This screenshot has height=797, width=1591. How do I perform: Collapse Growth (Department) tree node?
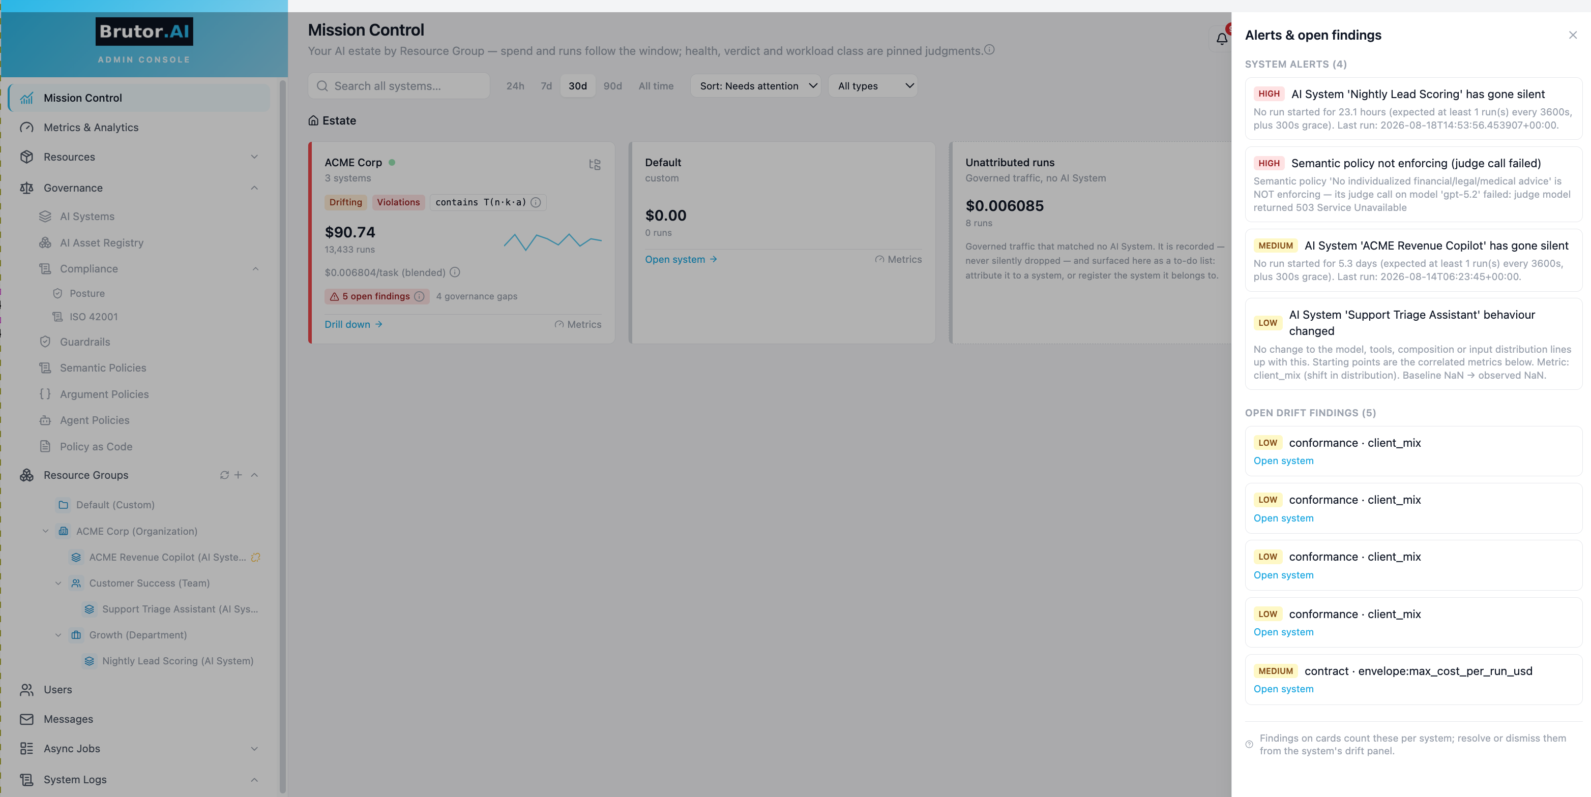pyautogui.click(x=58, y=635)
